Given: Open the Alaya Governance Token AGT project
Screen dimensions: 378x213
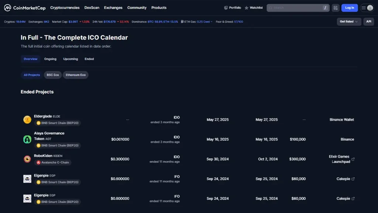Looking at the screenshot, I should coord(49,136).
